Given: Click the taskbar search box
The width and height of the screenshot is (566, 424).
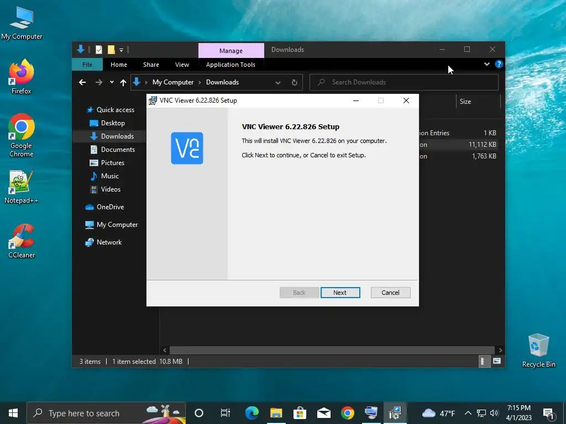Looking at the screenshot, I should tap(107, 413).
